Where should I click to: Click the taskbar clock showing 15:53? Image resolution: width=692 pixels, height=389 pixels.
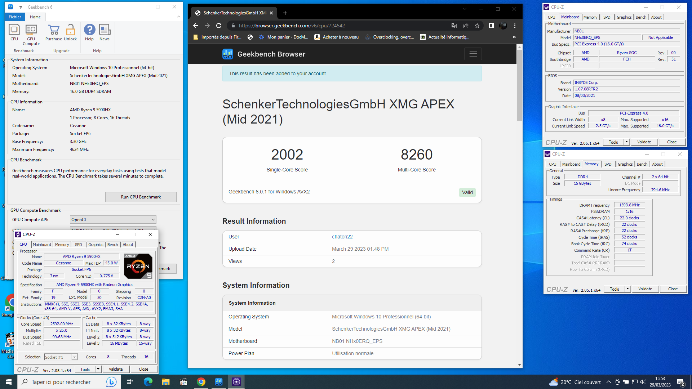660,382
